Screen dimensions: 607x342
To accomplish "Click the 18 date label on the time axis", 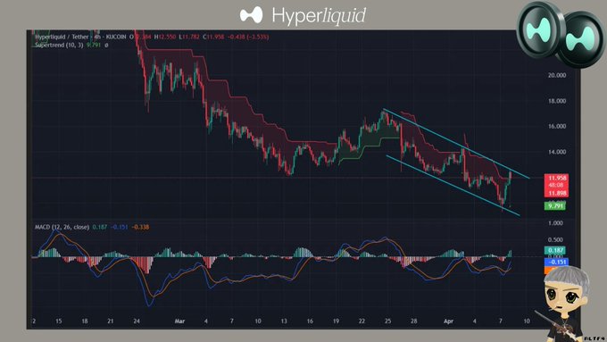I will pos(85,321).
